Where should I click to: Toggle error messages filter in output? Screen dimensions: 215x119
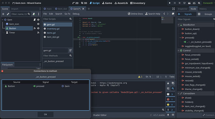[170, 99]
